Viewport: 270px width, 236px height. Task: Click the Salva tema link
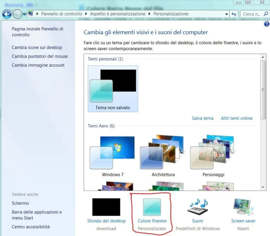[203, 118]
